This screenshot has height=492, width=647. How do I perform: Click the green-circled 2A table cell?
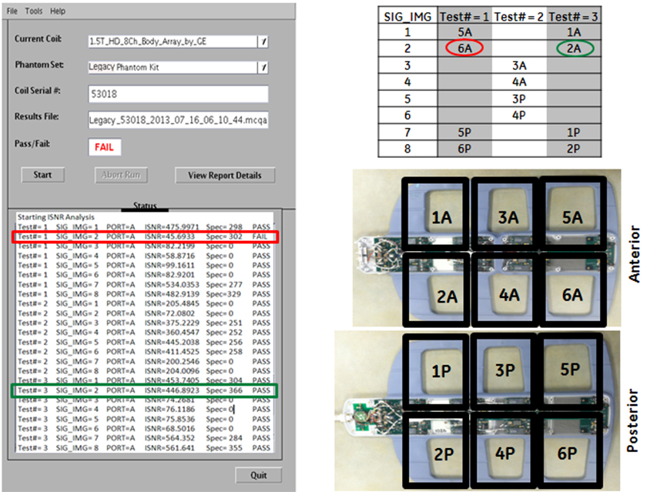click(x=573, y=48)
